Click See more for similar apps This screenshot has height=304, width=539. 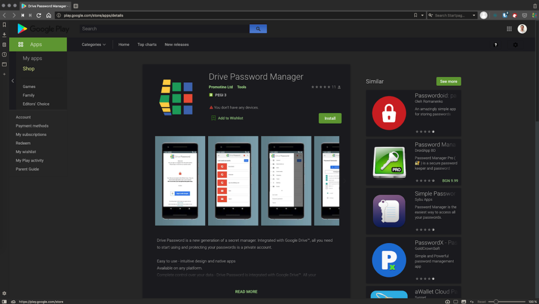pos(448,82)
